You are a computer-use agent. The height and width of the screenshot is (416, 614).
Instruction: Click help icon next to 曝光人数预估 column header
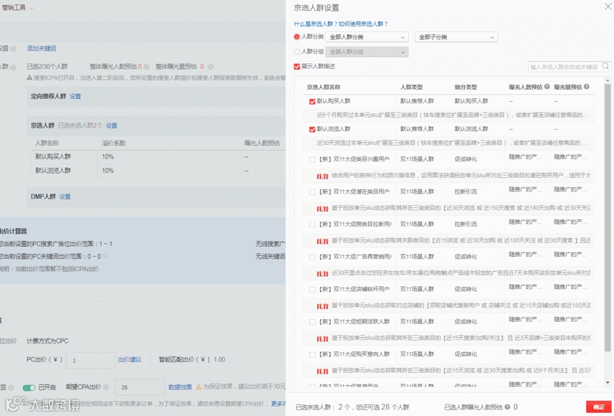tap(547, 87)
